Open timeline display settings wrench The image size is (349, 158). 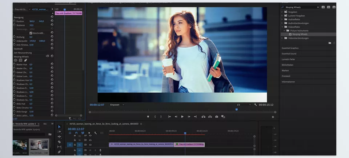96,133
